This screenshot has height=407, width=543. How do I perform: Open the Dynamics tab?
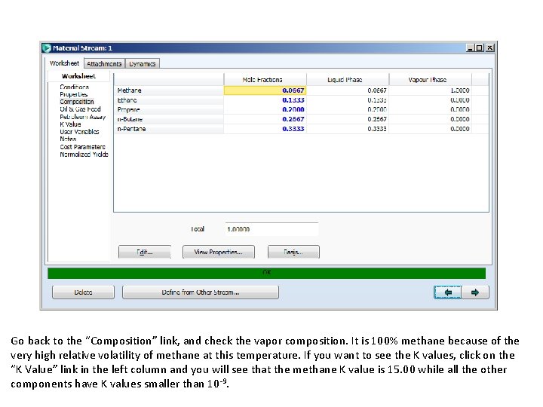142,63
